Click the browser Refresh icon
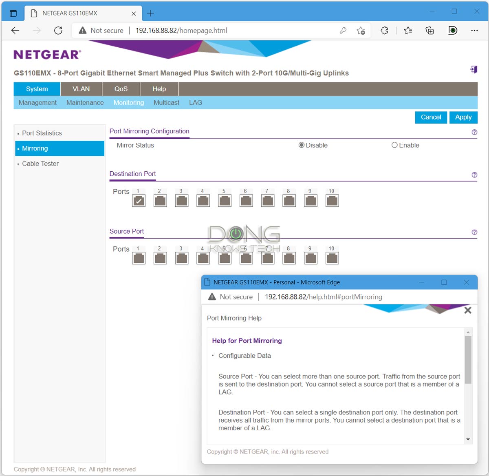Viewport: 489px width, 476px height. click(x=58, y=31)
